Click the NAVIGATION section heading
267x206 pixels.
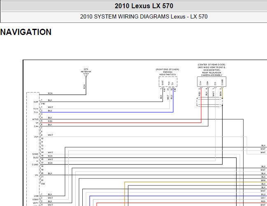pos(26,32)
